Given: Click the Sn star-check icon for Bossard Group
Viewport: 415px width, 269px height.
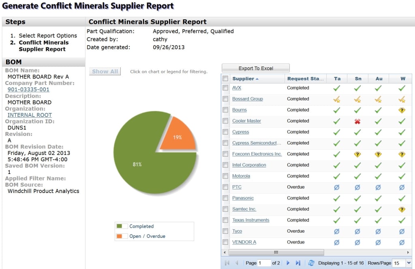Looking at the screenshot, I should coord(357,100).
